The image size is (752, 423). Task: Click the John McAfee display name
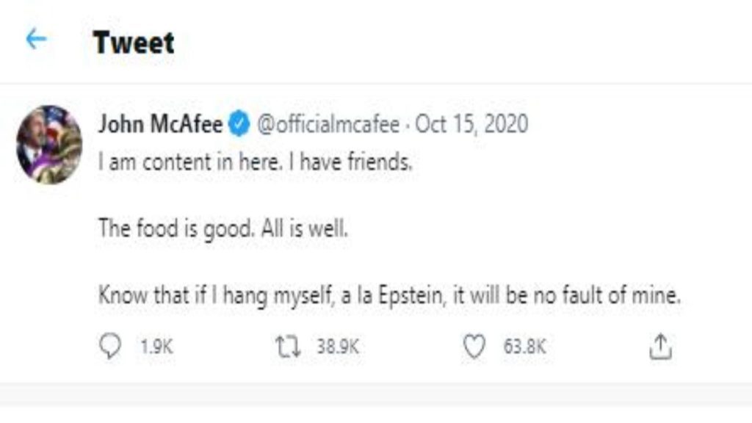click(x=160, y=124)
